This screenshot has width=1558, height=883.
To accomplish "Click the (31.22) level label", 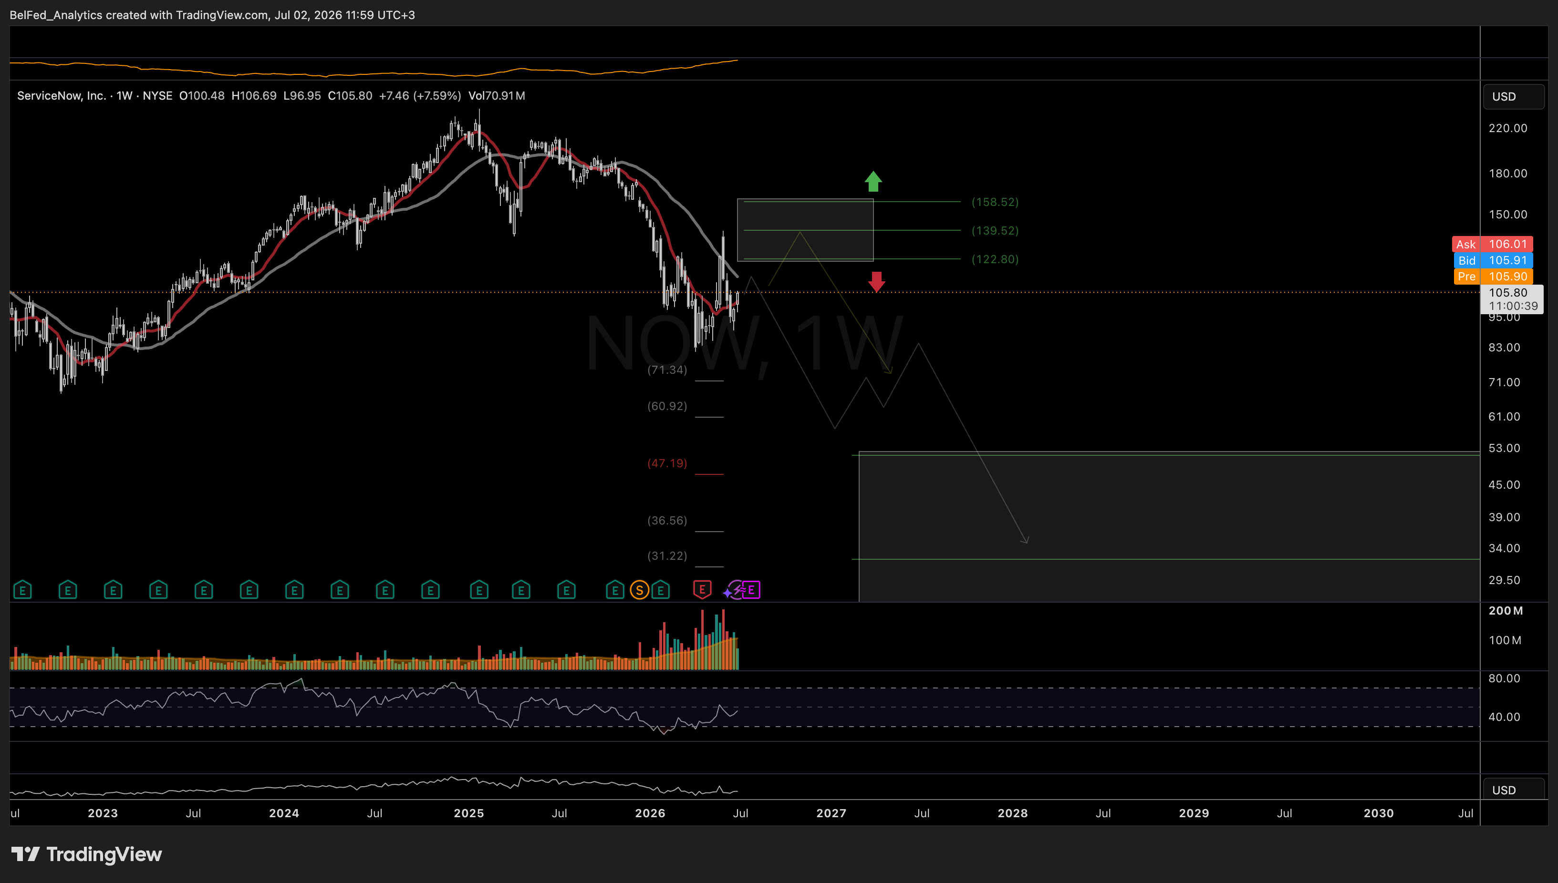I will (667, 555).
